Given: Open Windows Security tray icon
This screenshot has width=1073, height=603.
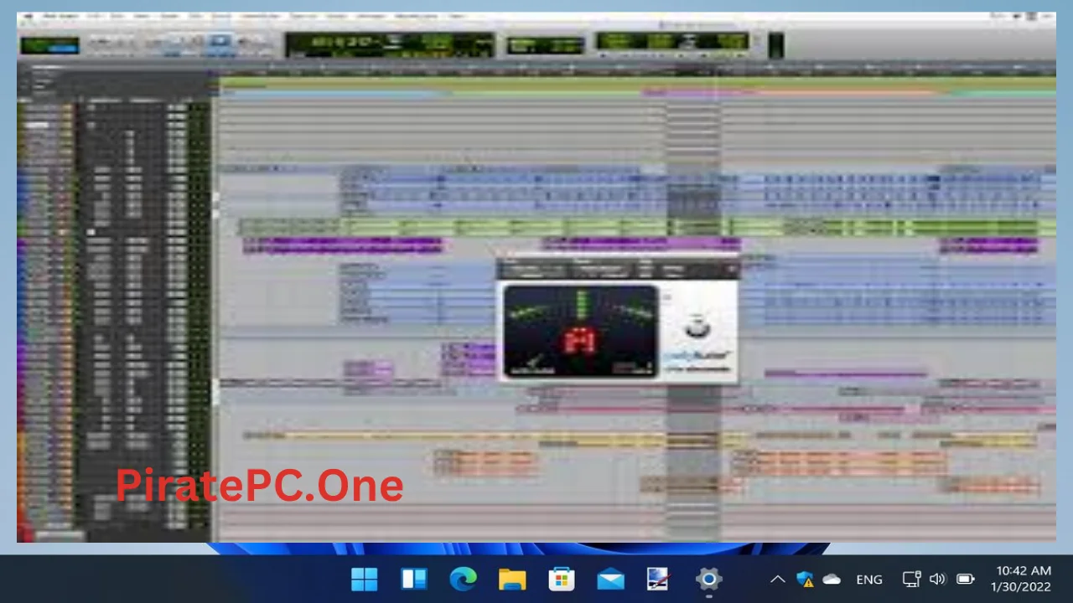Looking at the screenshot, I should click(x=805, y=579).
